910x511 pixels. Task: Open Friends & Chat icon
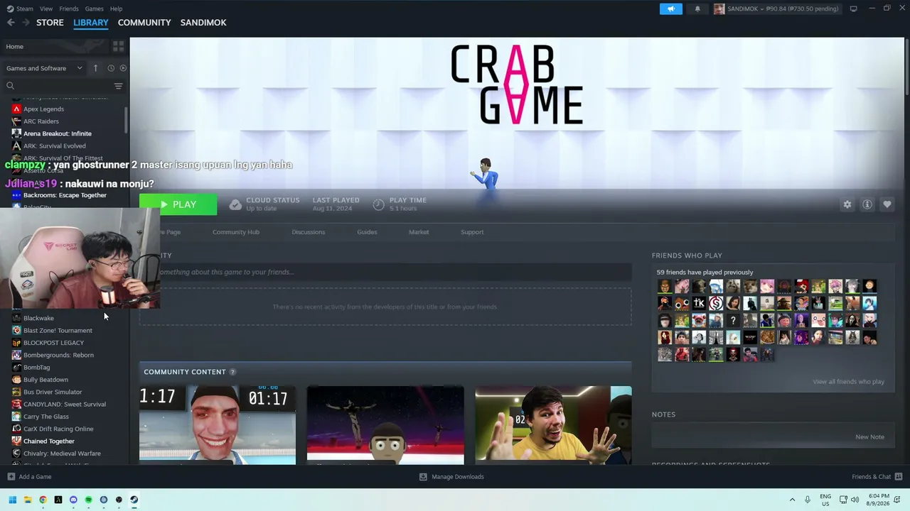tap(899, 477)
